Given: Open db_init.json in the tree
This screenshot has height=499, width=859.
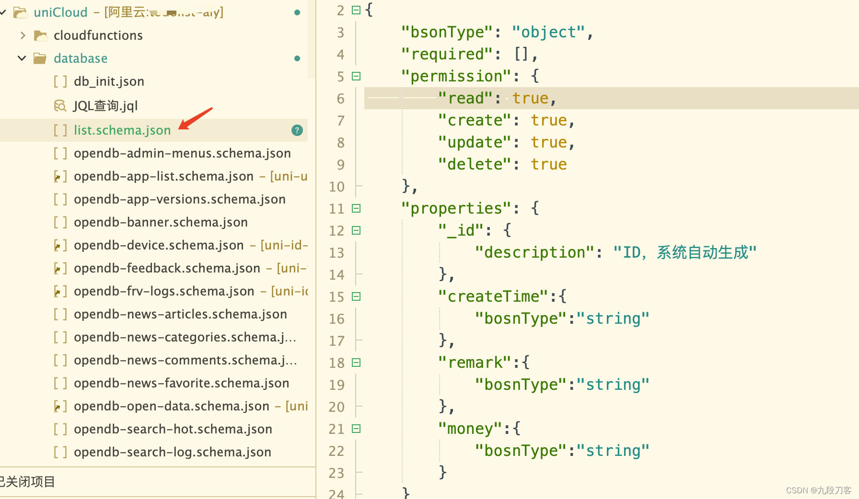Looking at the screenshot, I should 109,81.
